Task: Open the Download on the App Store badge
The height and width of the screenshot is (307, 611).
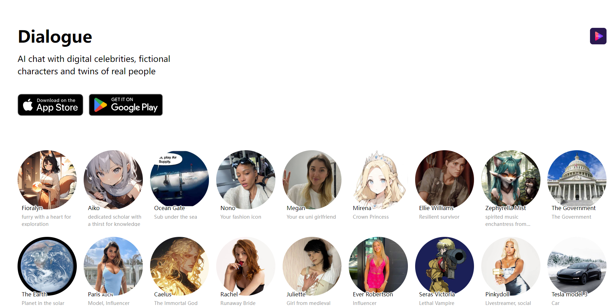Action: tap(50, 105)
